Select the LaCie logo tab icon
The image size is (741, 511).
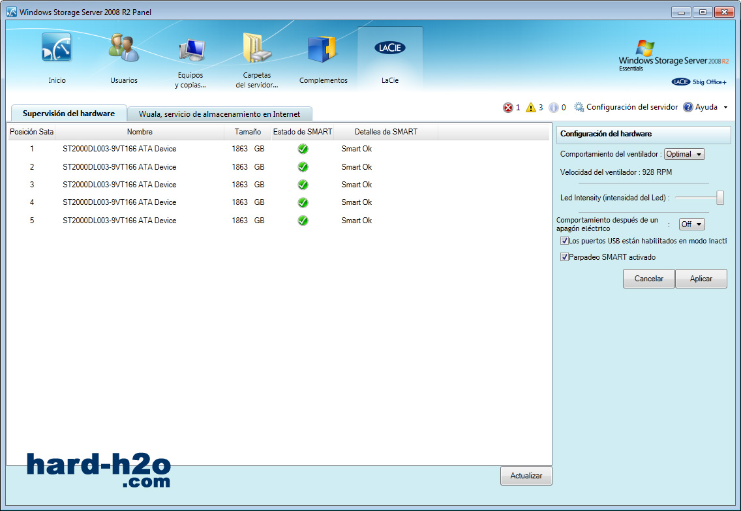(390, 48)
